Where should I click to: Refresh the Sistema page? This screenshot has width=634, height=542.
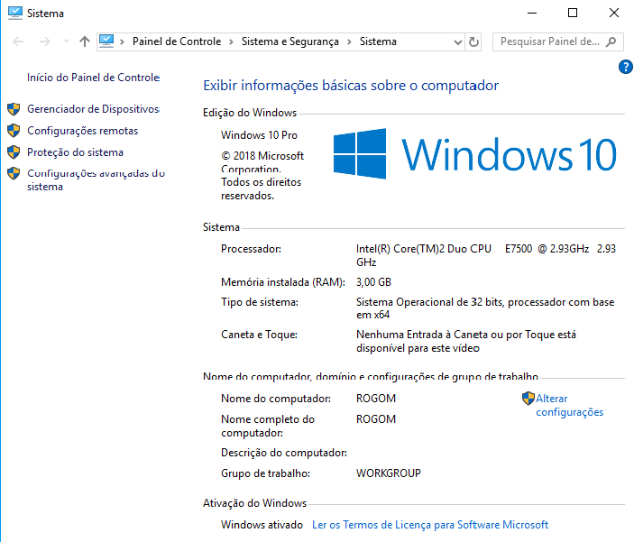point(473,41)
